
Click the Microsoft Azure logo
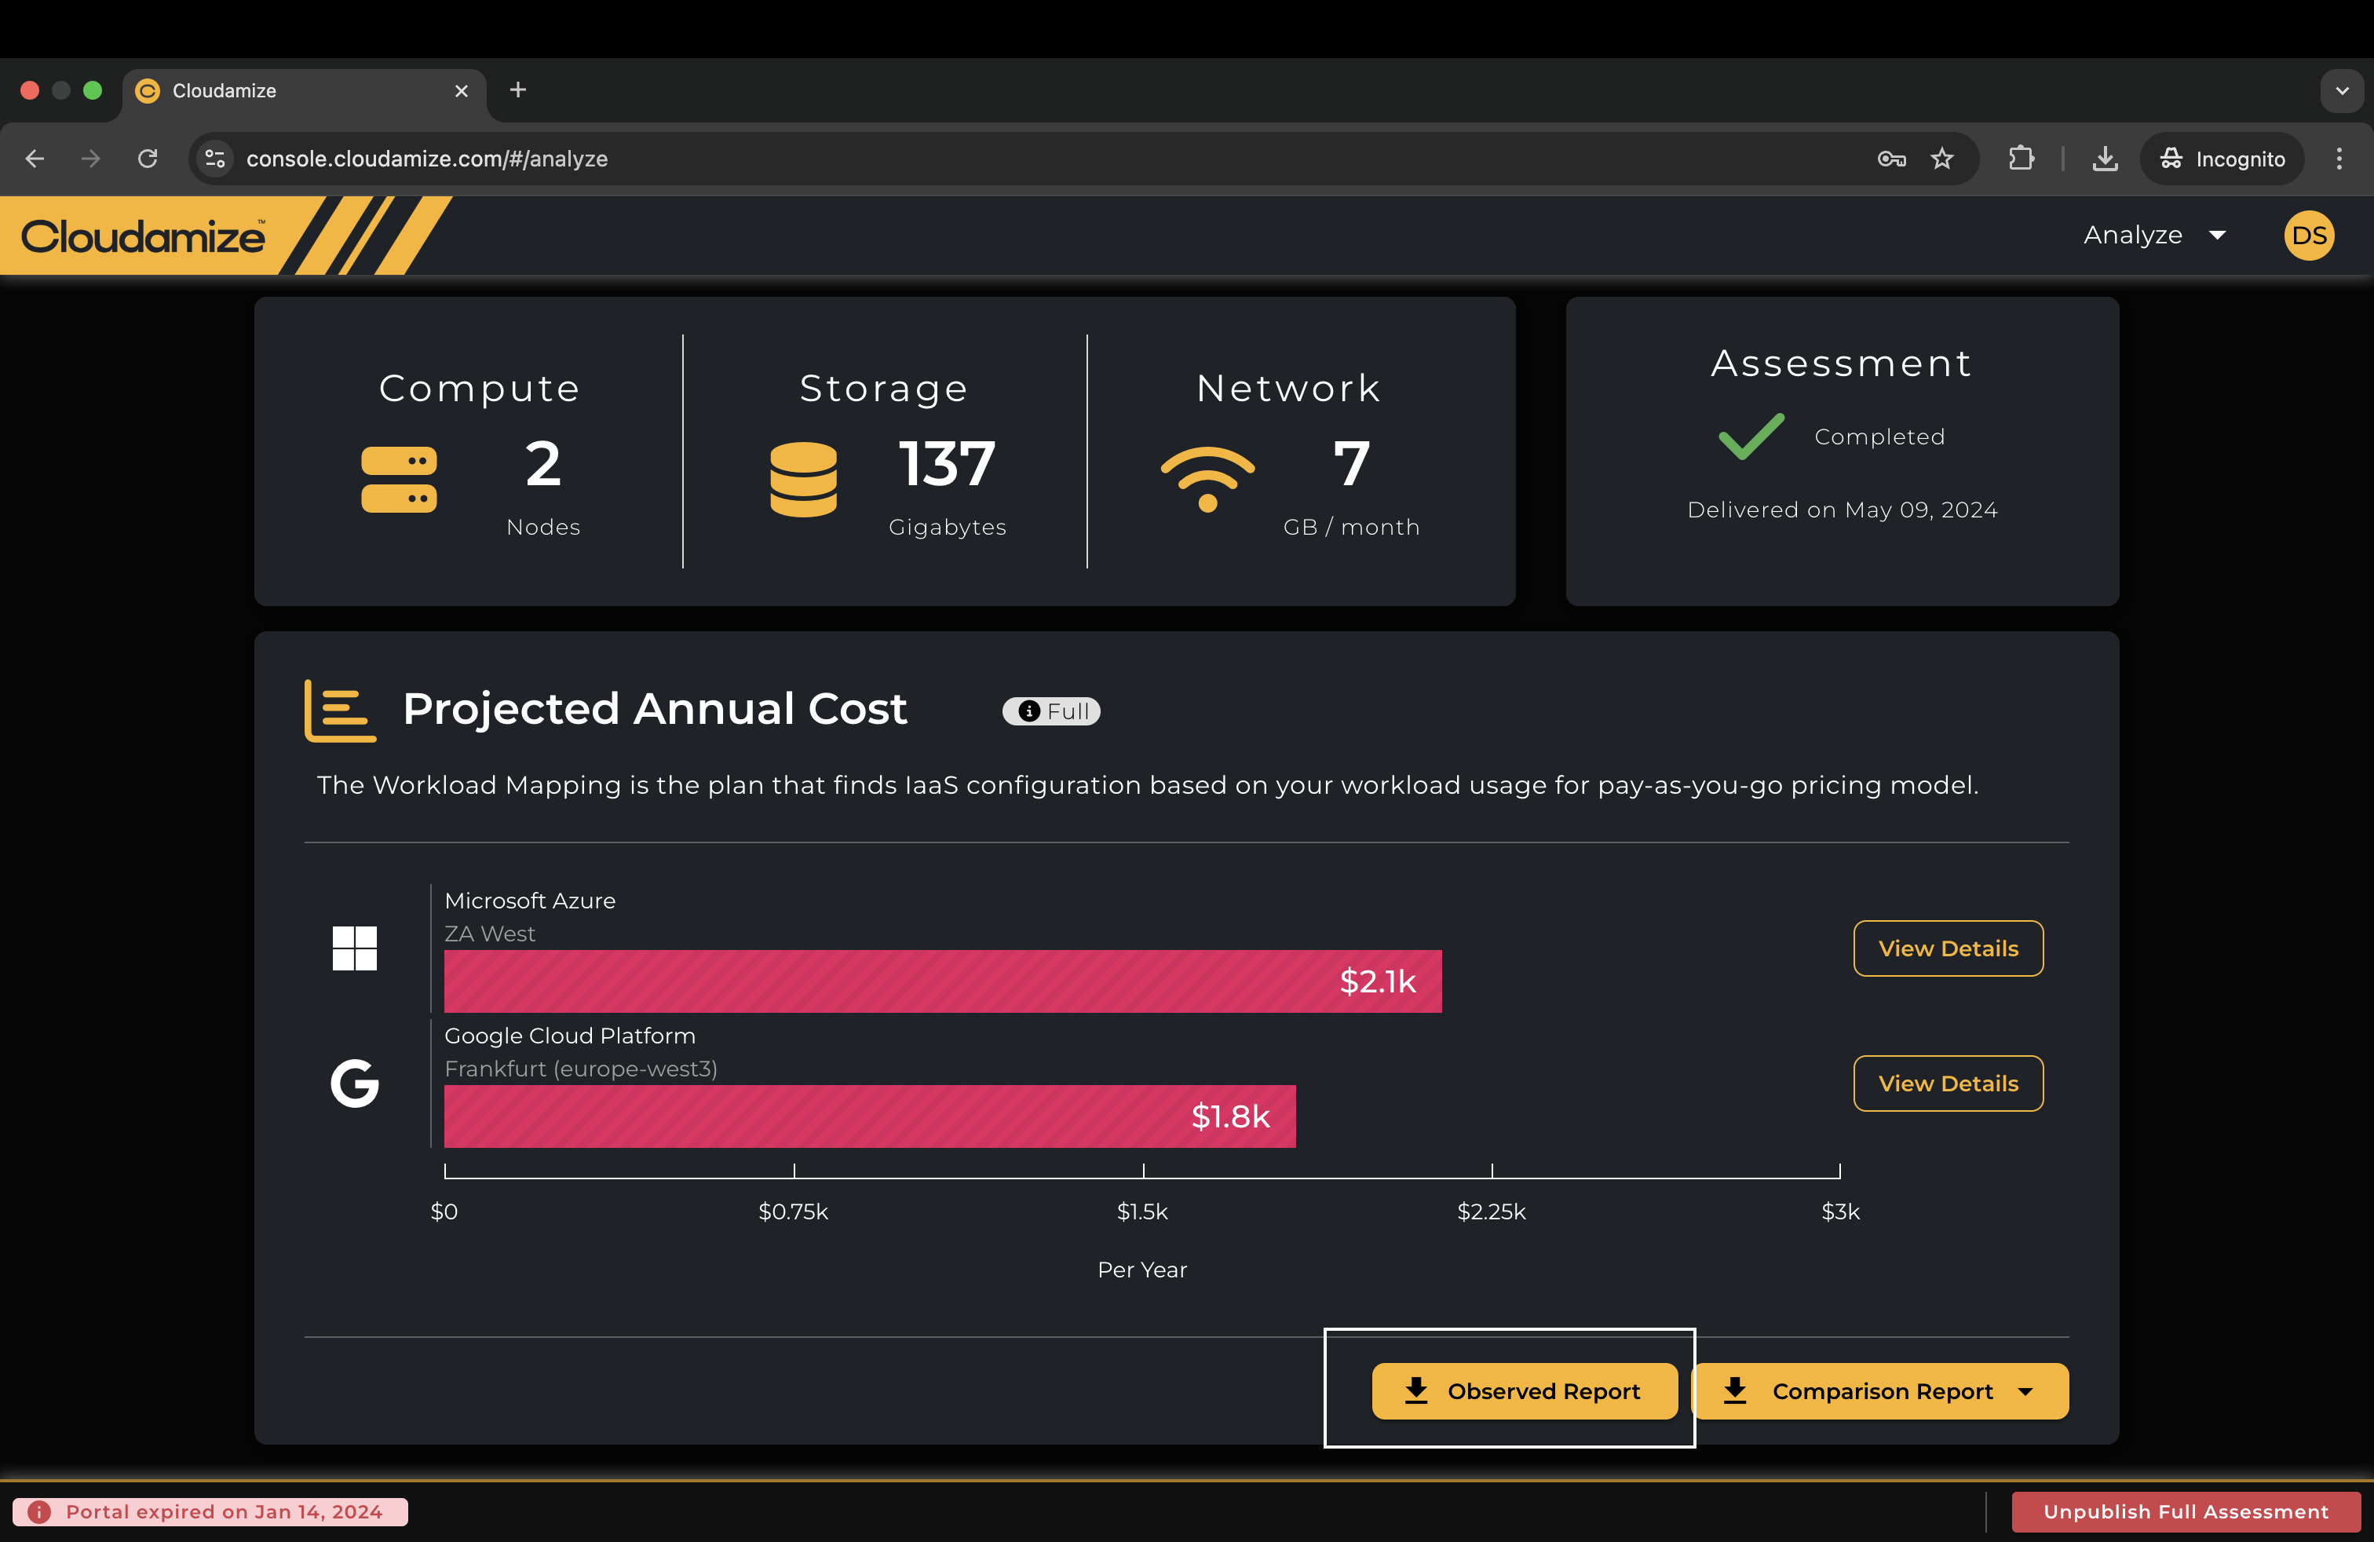pyautogui.click(x=354, y=948)
